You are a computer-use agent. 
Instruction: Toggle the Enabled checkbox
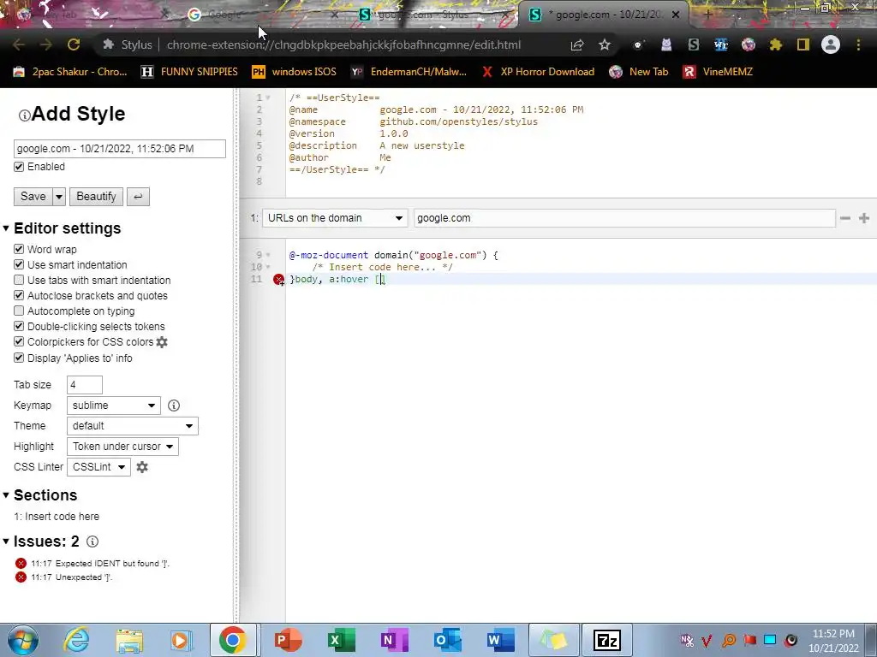[x=19, y=167]
